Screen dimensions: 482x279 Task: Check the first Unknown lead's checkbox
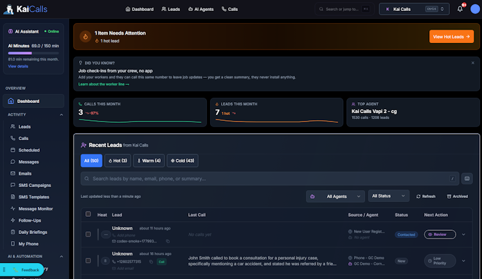pos(88,235)
